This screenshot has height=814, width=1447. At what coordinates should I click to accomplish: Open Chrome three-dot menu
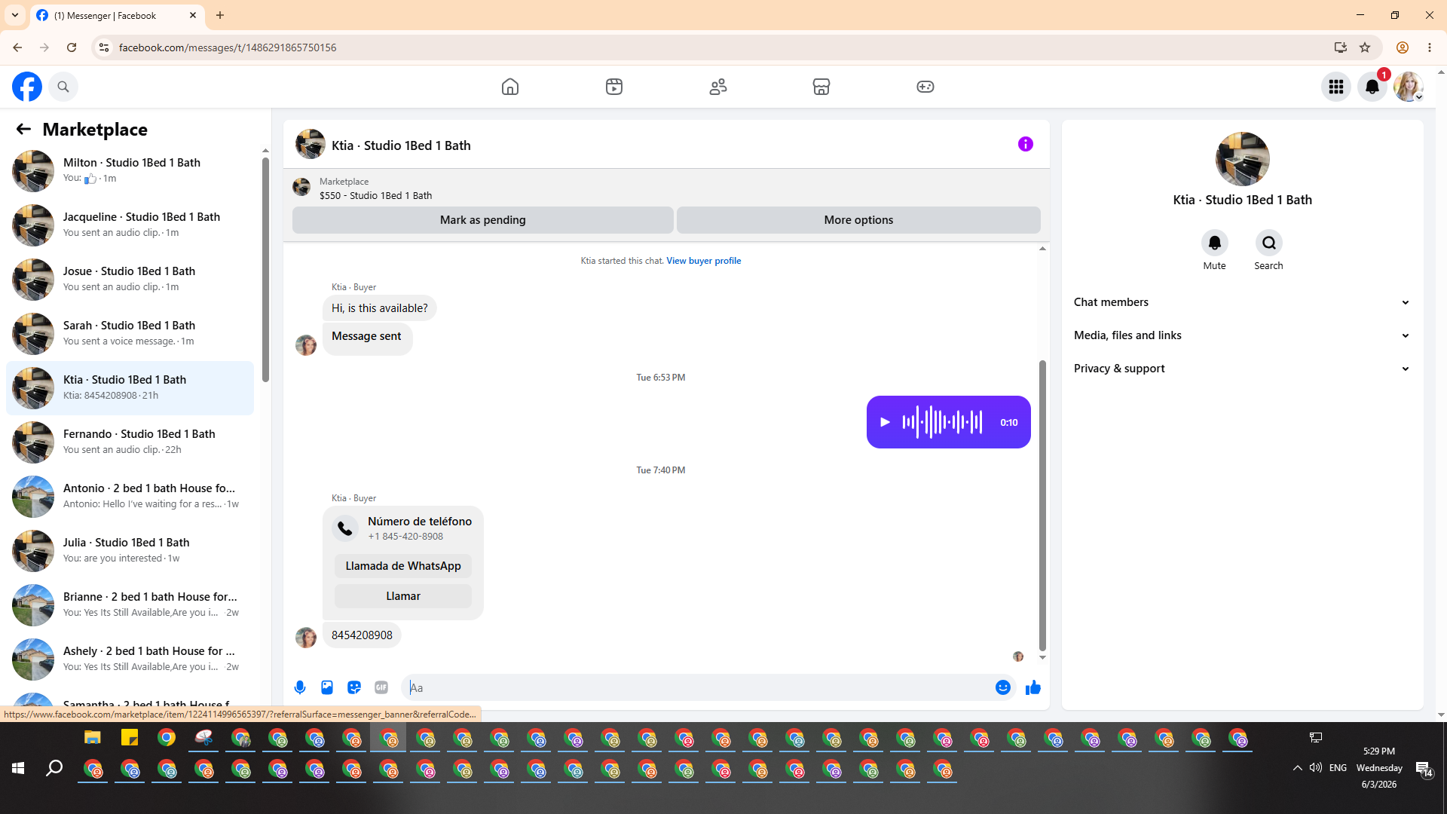point(1430,47)
